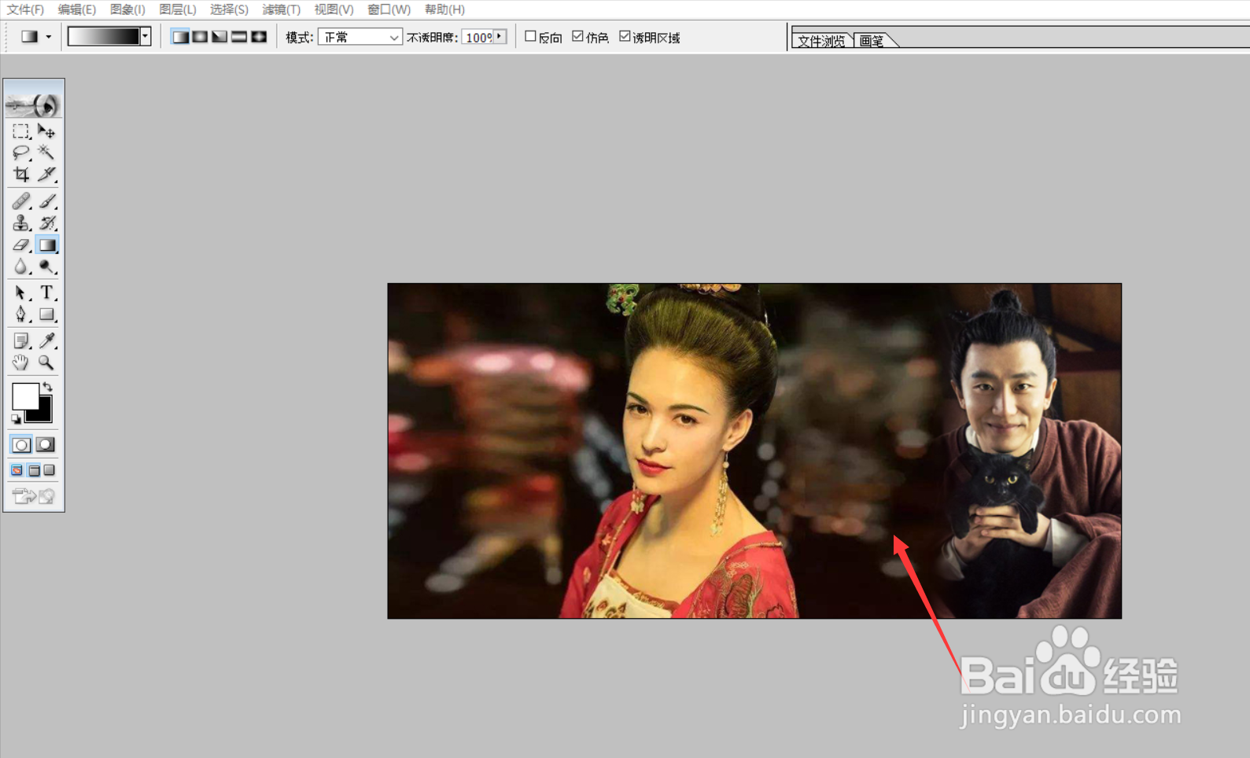Screen dimensions: 1250x758
Task: Select the Zoom tool
Action: [46, 362]
